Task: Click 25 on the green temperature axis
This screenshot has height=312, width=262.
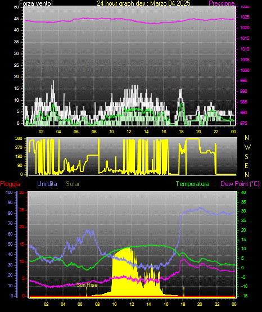Action: (x=243, y=220)
